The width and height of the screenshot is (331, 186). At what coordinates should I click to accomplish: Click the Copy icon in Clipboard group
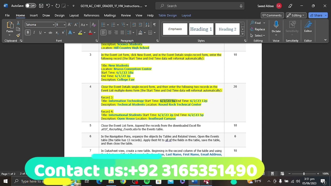pos(18,29)
